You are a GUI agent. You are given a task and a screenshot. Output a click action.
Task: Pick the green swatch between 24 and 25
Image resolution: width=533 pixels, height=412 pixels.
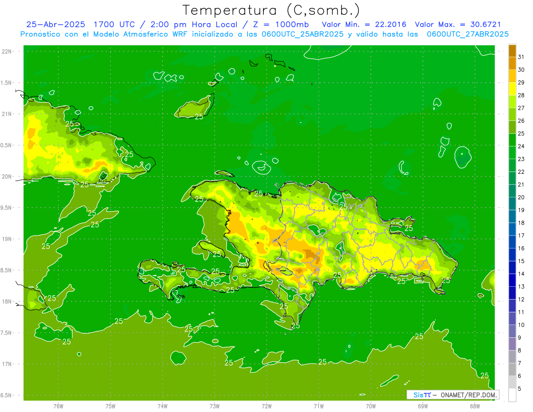click(512, 140)
